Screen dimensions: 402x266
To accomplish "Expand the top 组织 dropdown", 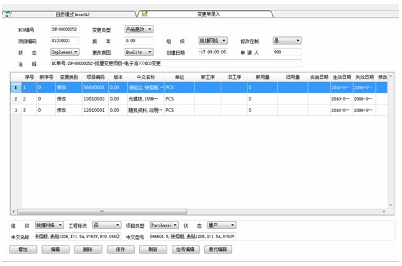I will click(212, 40).
